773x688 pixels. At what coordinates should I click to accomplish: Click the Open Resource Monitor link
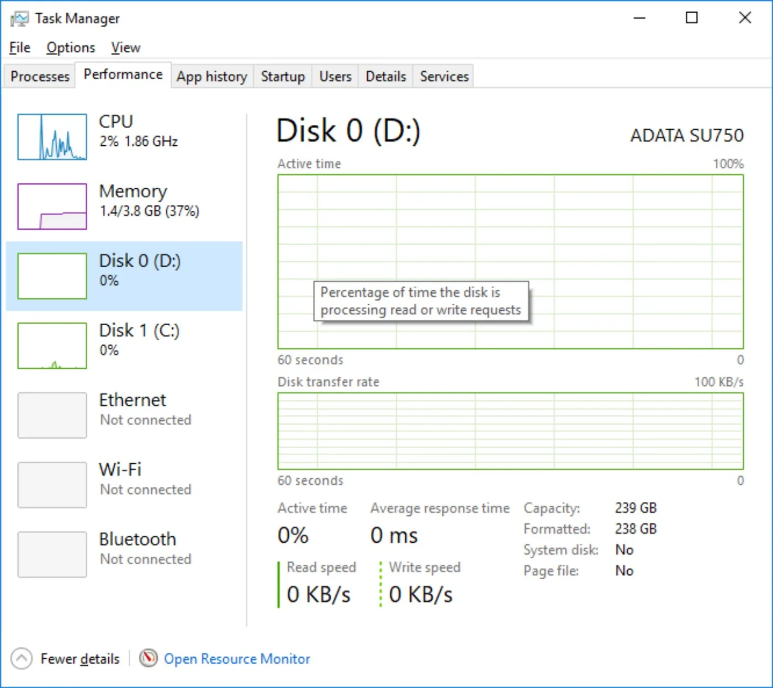pyautogui.click(x=237, y=659)
